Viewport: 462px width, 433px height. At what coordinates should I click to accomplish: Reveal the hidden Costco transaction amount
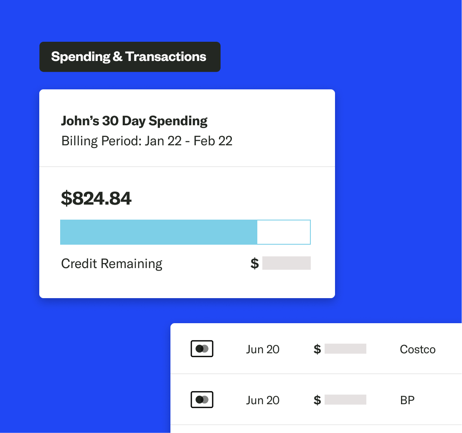345,349
